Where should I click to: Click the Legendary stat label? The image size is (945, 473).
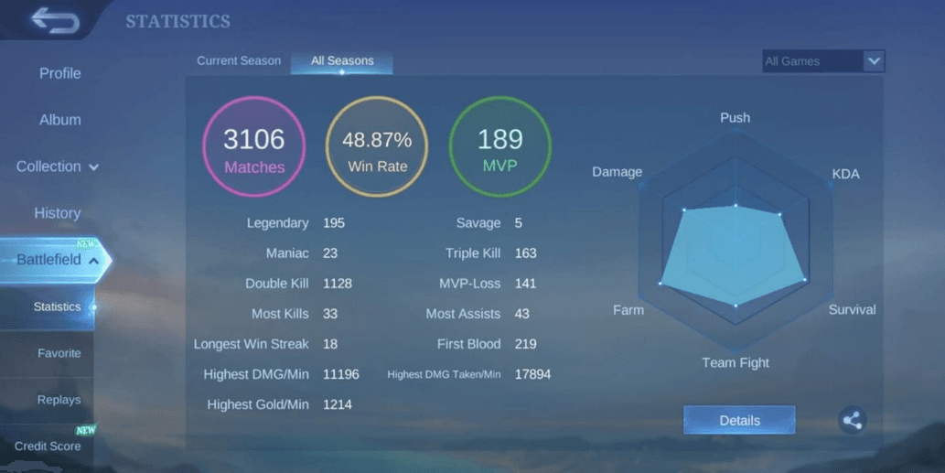[278, 223]
